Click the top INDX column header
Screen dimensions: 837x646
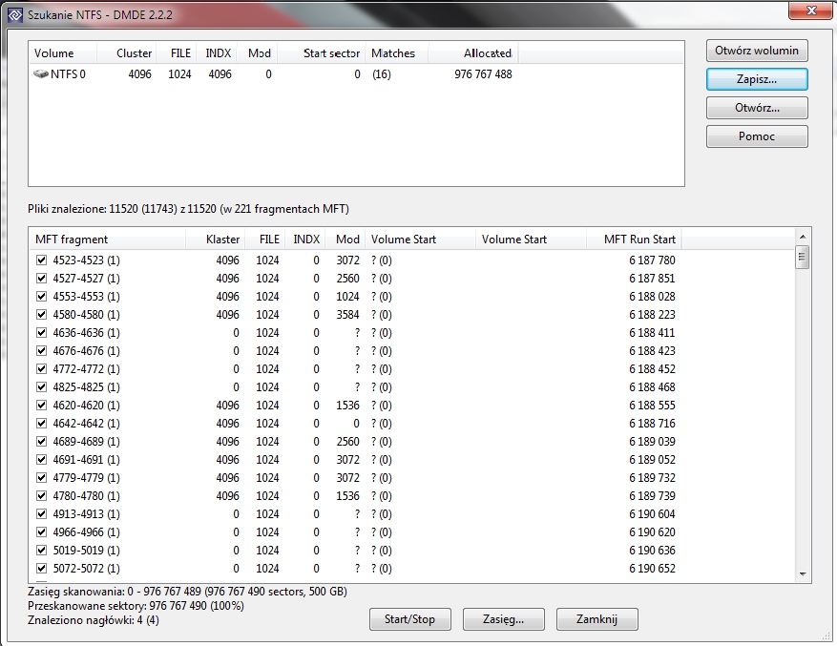point(217,53)
